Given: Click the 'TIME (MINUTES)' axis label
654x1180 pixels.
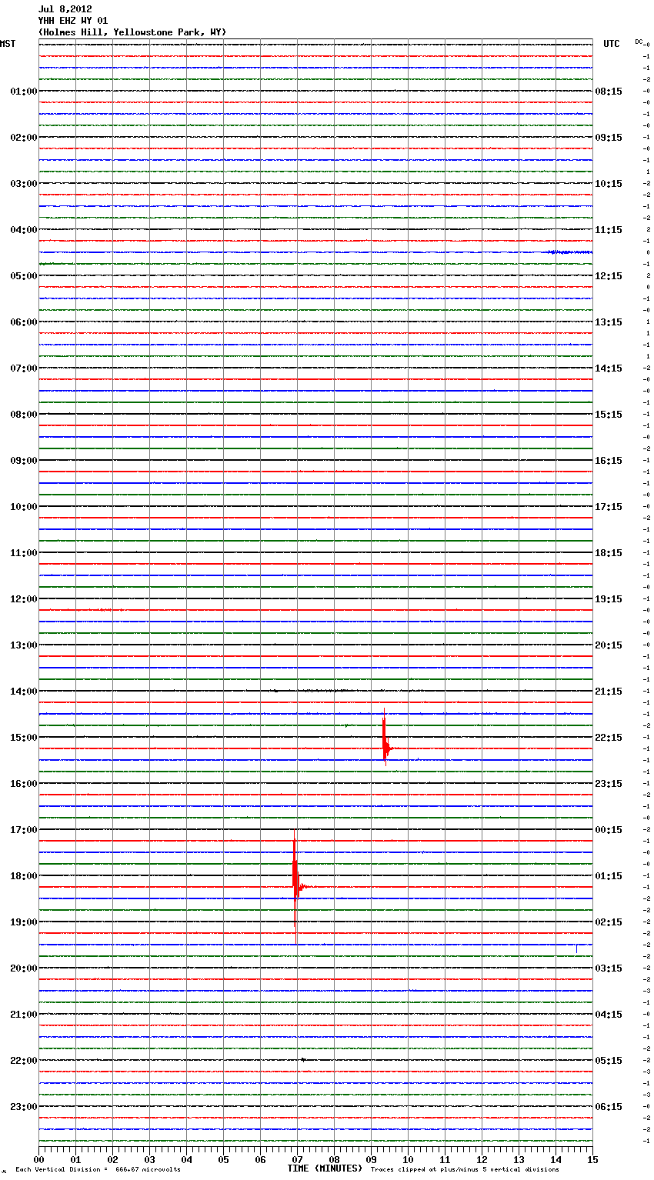Looking at the screenshot, I should [x=324, y=1168].
